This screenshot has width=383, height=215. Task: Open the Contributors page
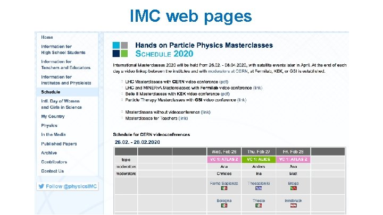tap(54, 162)
